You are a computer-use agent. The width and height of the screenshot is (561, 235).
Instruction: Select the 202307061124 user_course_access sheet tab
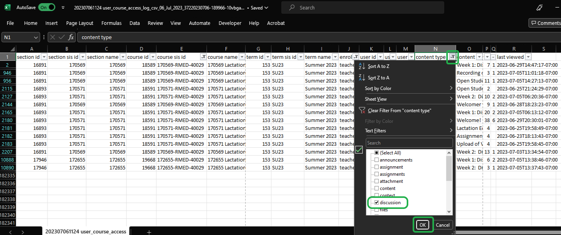[x=86, y=231]
